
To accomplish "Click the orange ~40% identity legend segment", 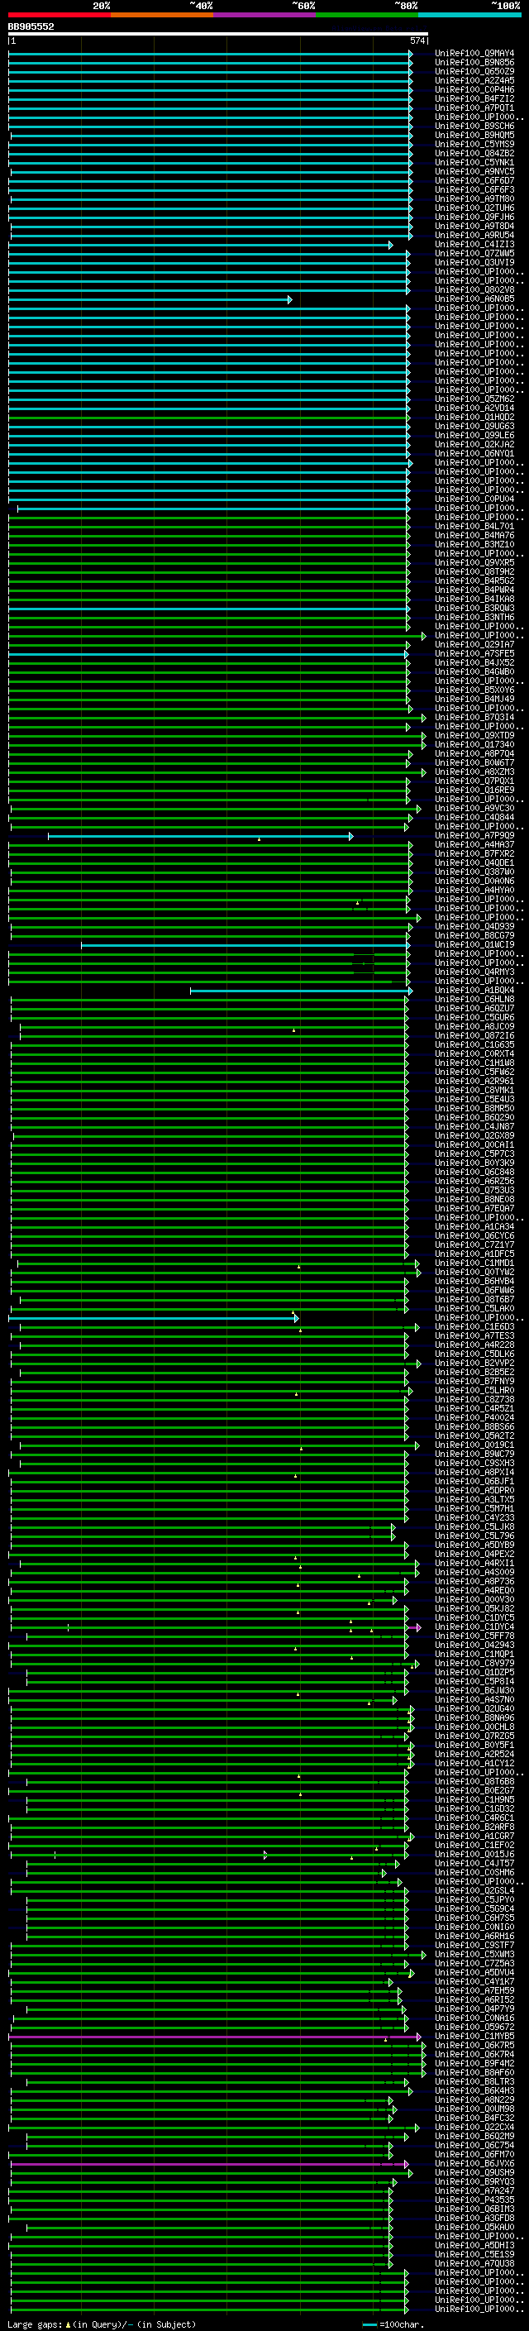I will pos(162,16).
